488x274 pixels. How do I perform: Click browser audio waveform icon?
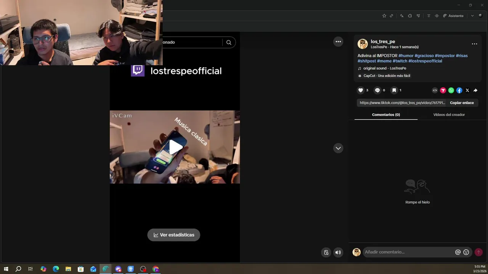click(437, 16)
